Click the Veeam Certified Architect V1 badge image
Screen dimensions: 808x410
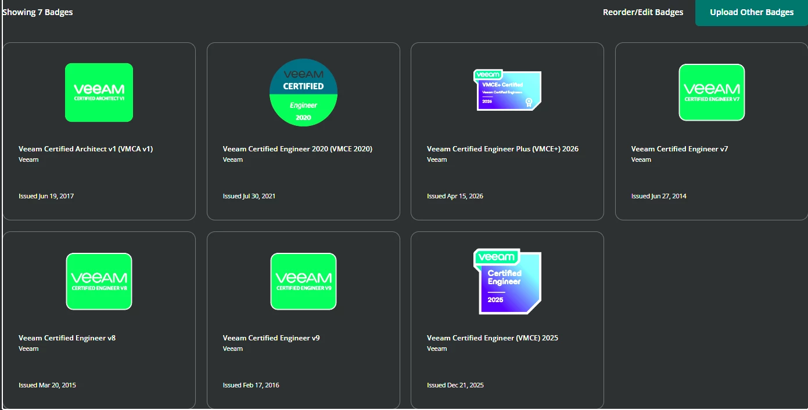pyautogui.click(x=99, y=93)
